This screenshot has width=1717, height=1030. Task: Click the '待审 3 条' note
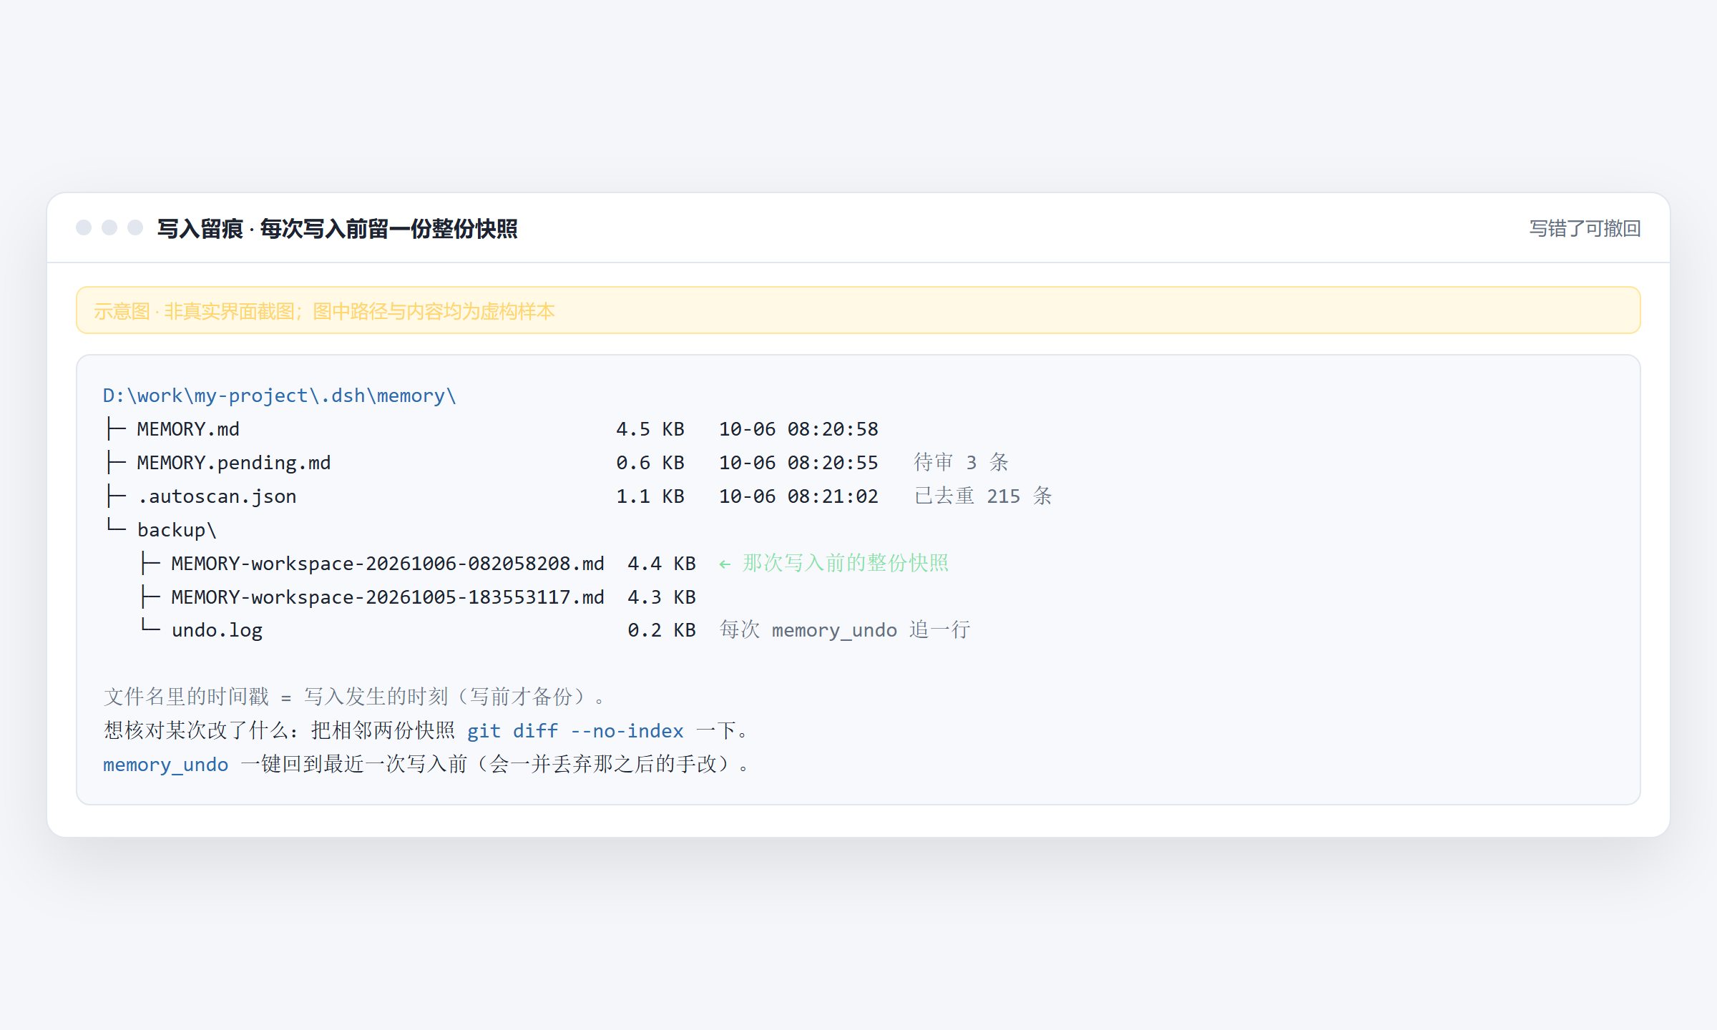pyautogui.click(x=962, y=463)
